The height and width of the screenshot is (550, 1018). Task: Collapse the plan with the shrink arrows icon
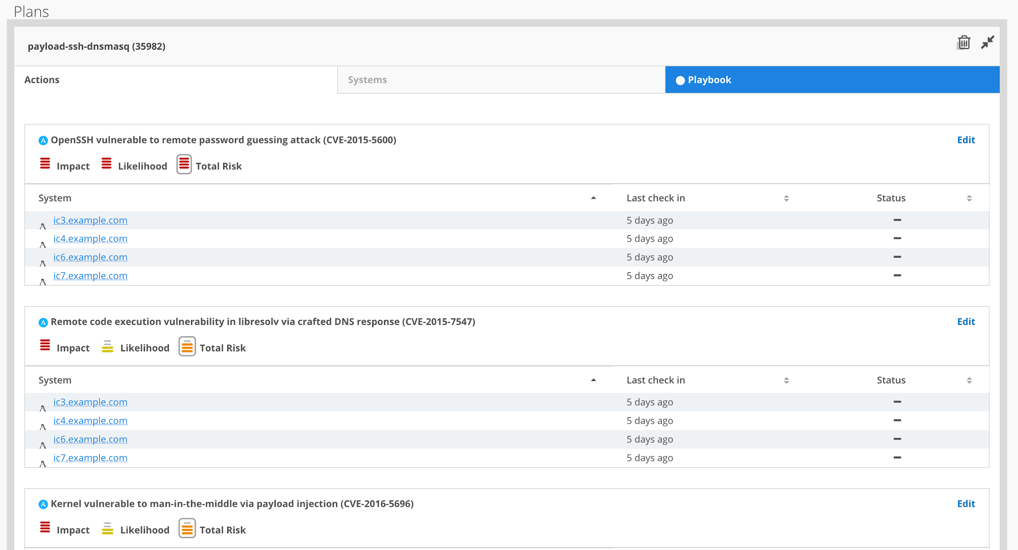click(987, 42)
